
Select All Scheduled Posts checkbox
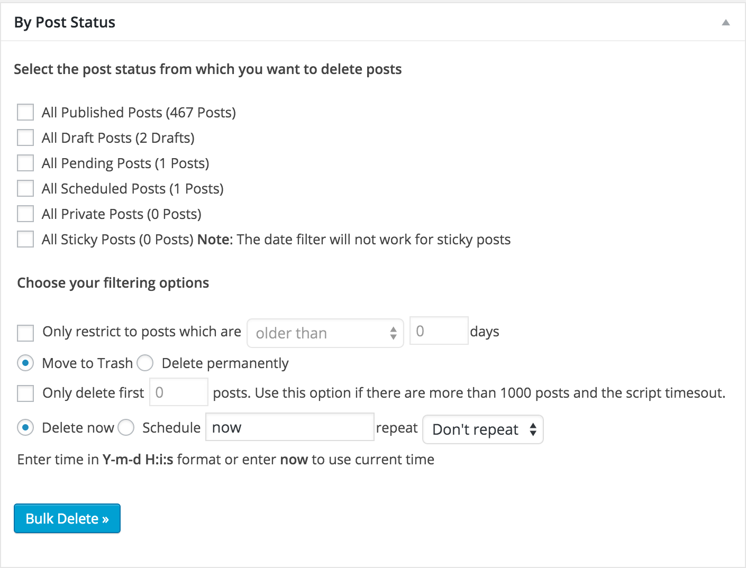coord(25,188)
